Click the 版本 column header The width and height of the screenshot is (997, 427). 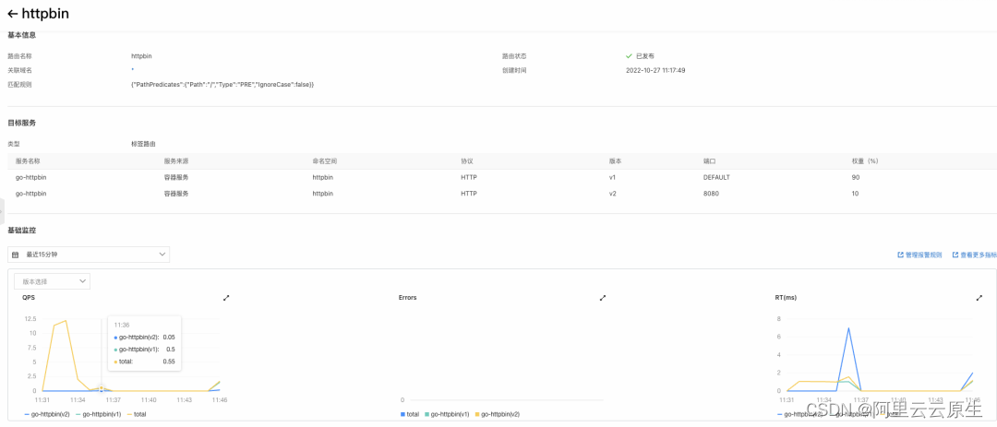tap(615, 161)
